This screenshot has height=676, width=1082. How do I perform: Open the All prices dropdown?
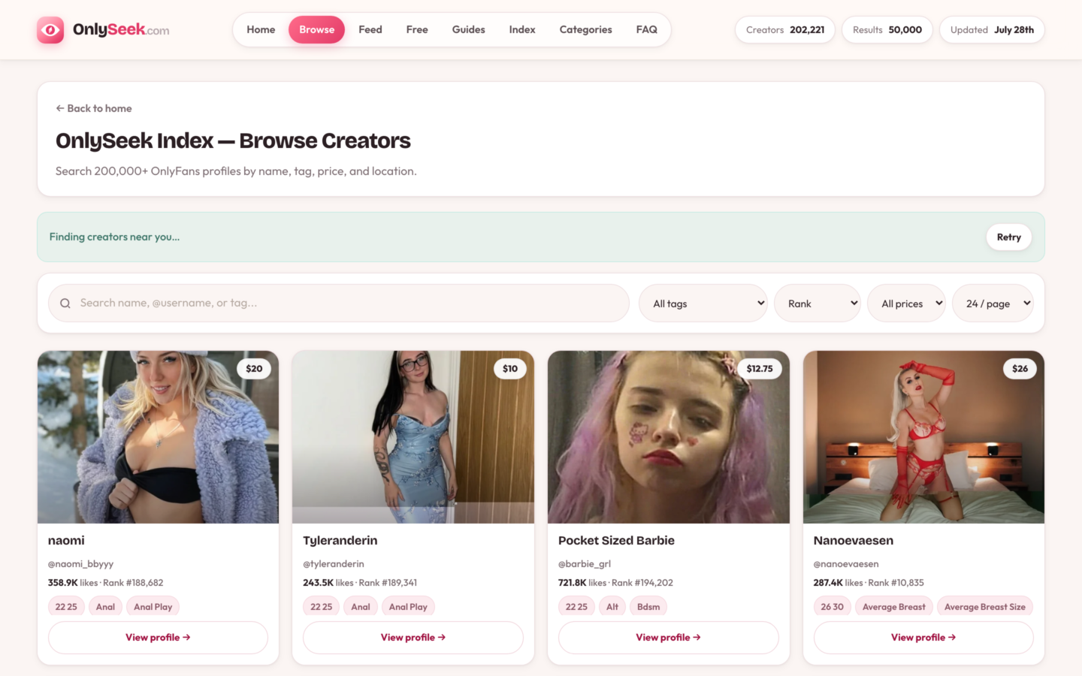click(x=907, y=303)
